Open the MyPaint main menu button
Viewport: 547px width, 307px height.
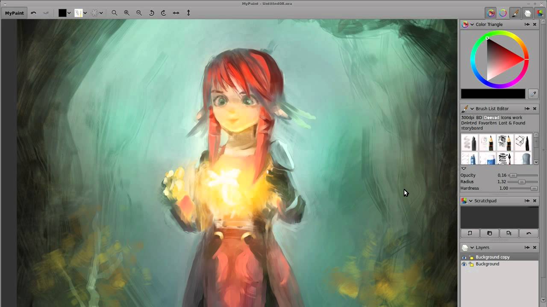click(14, 13)
